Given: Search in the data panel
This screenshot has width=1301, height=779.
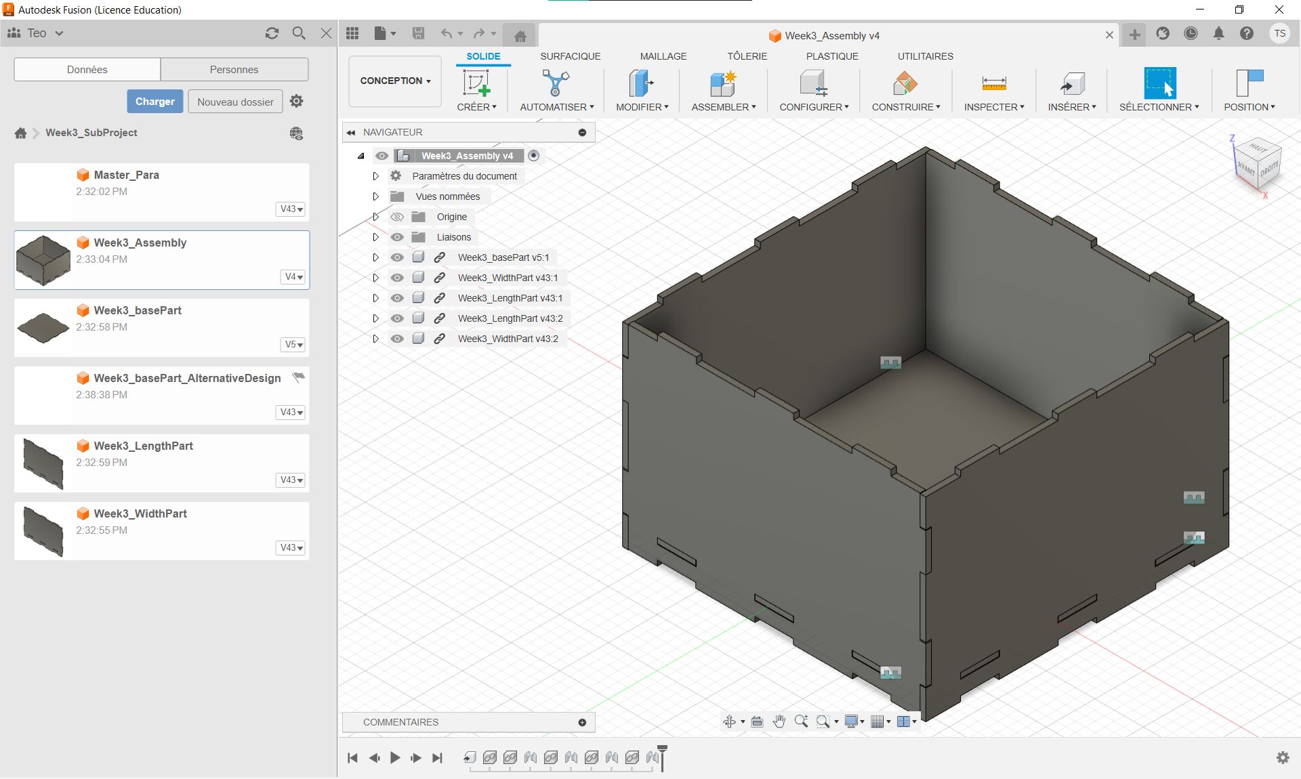Looking at the screenshot, I should tap(299, 33).
